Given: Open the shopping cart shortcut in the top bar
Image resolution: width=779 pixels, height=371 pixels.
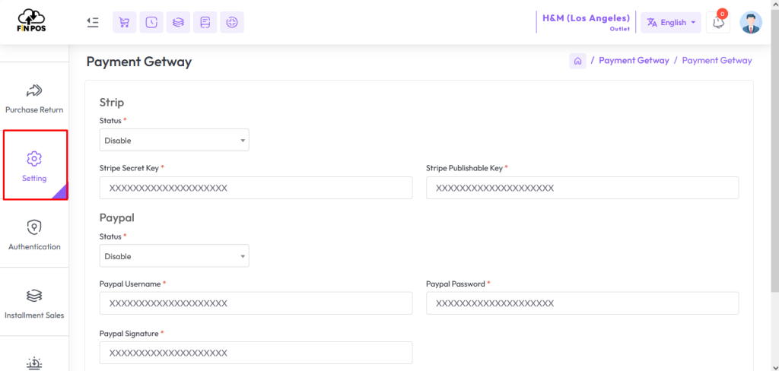Looking at the screenshot, I should (x=125, y=22).
